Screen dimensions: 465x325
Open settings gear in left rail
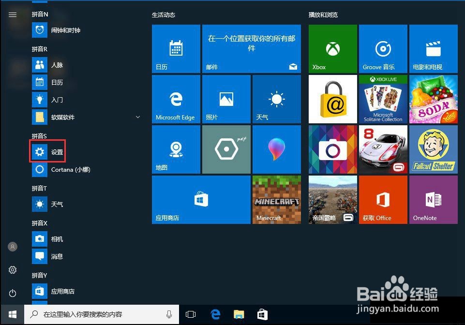coord(13,270)
